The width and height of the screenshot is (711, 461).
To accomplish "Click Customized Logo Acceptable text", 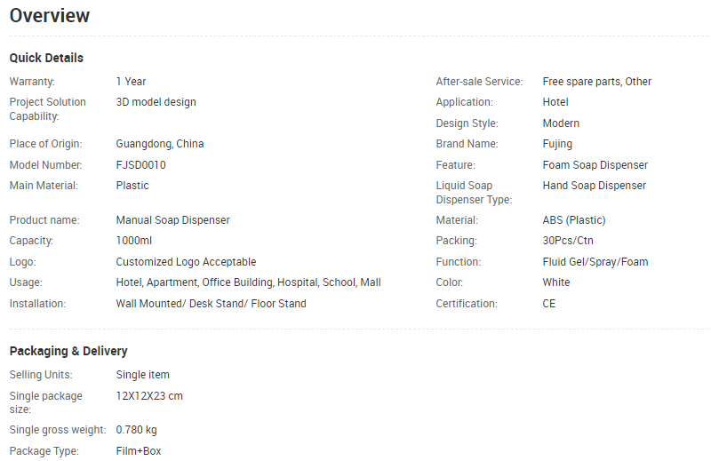I will [186, 262].
